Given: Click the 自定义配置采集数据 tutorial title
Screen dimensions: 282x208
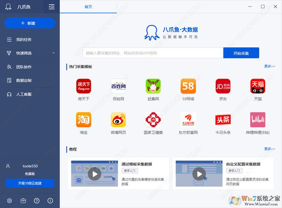Looking at the screenshot, I should point(243,164).
